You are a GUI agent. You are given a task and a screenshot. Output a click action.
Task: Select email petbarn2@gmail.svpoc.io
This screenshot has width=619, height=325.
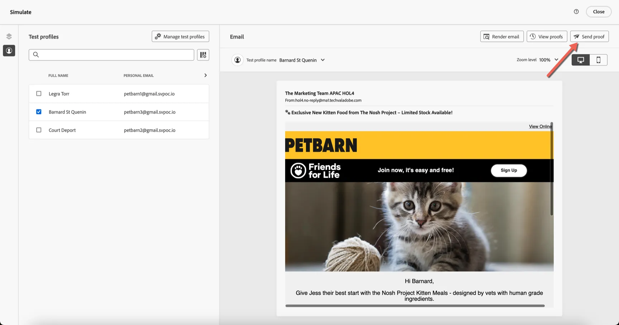click(x=150, y=130)
